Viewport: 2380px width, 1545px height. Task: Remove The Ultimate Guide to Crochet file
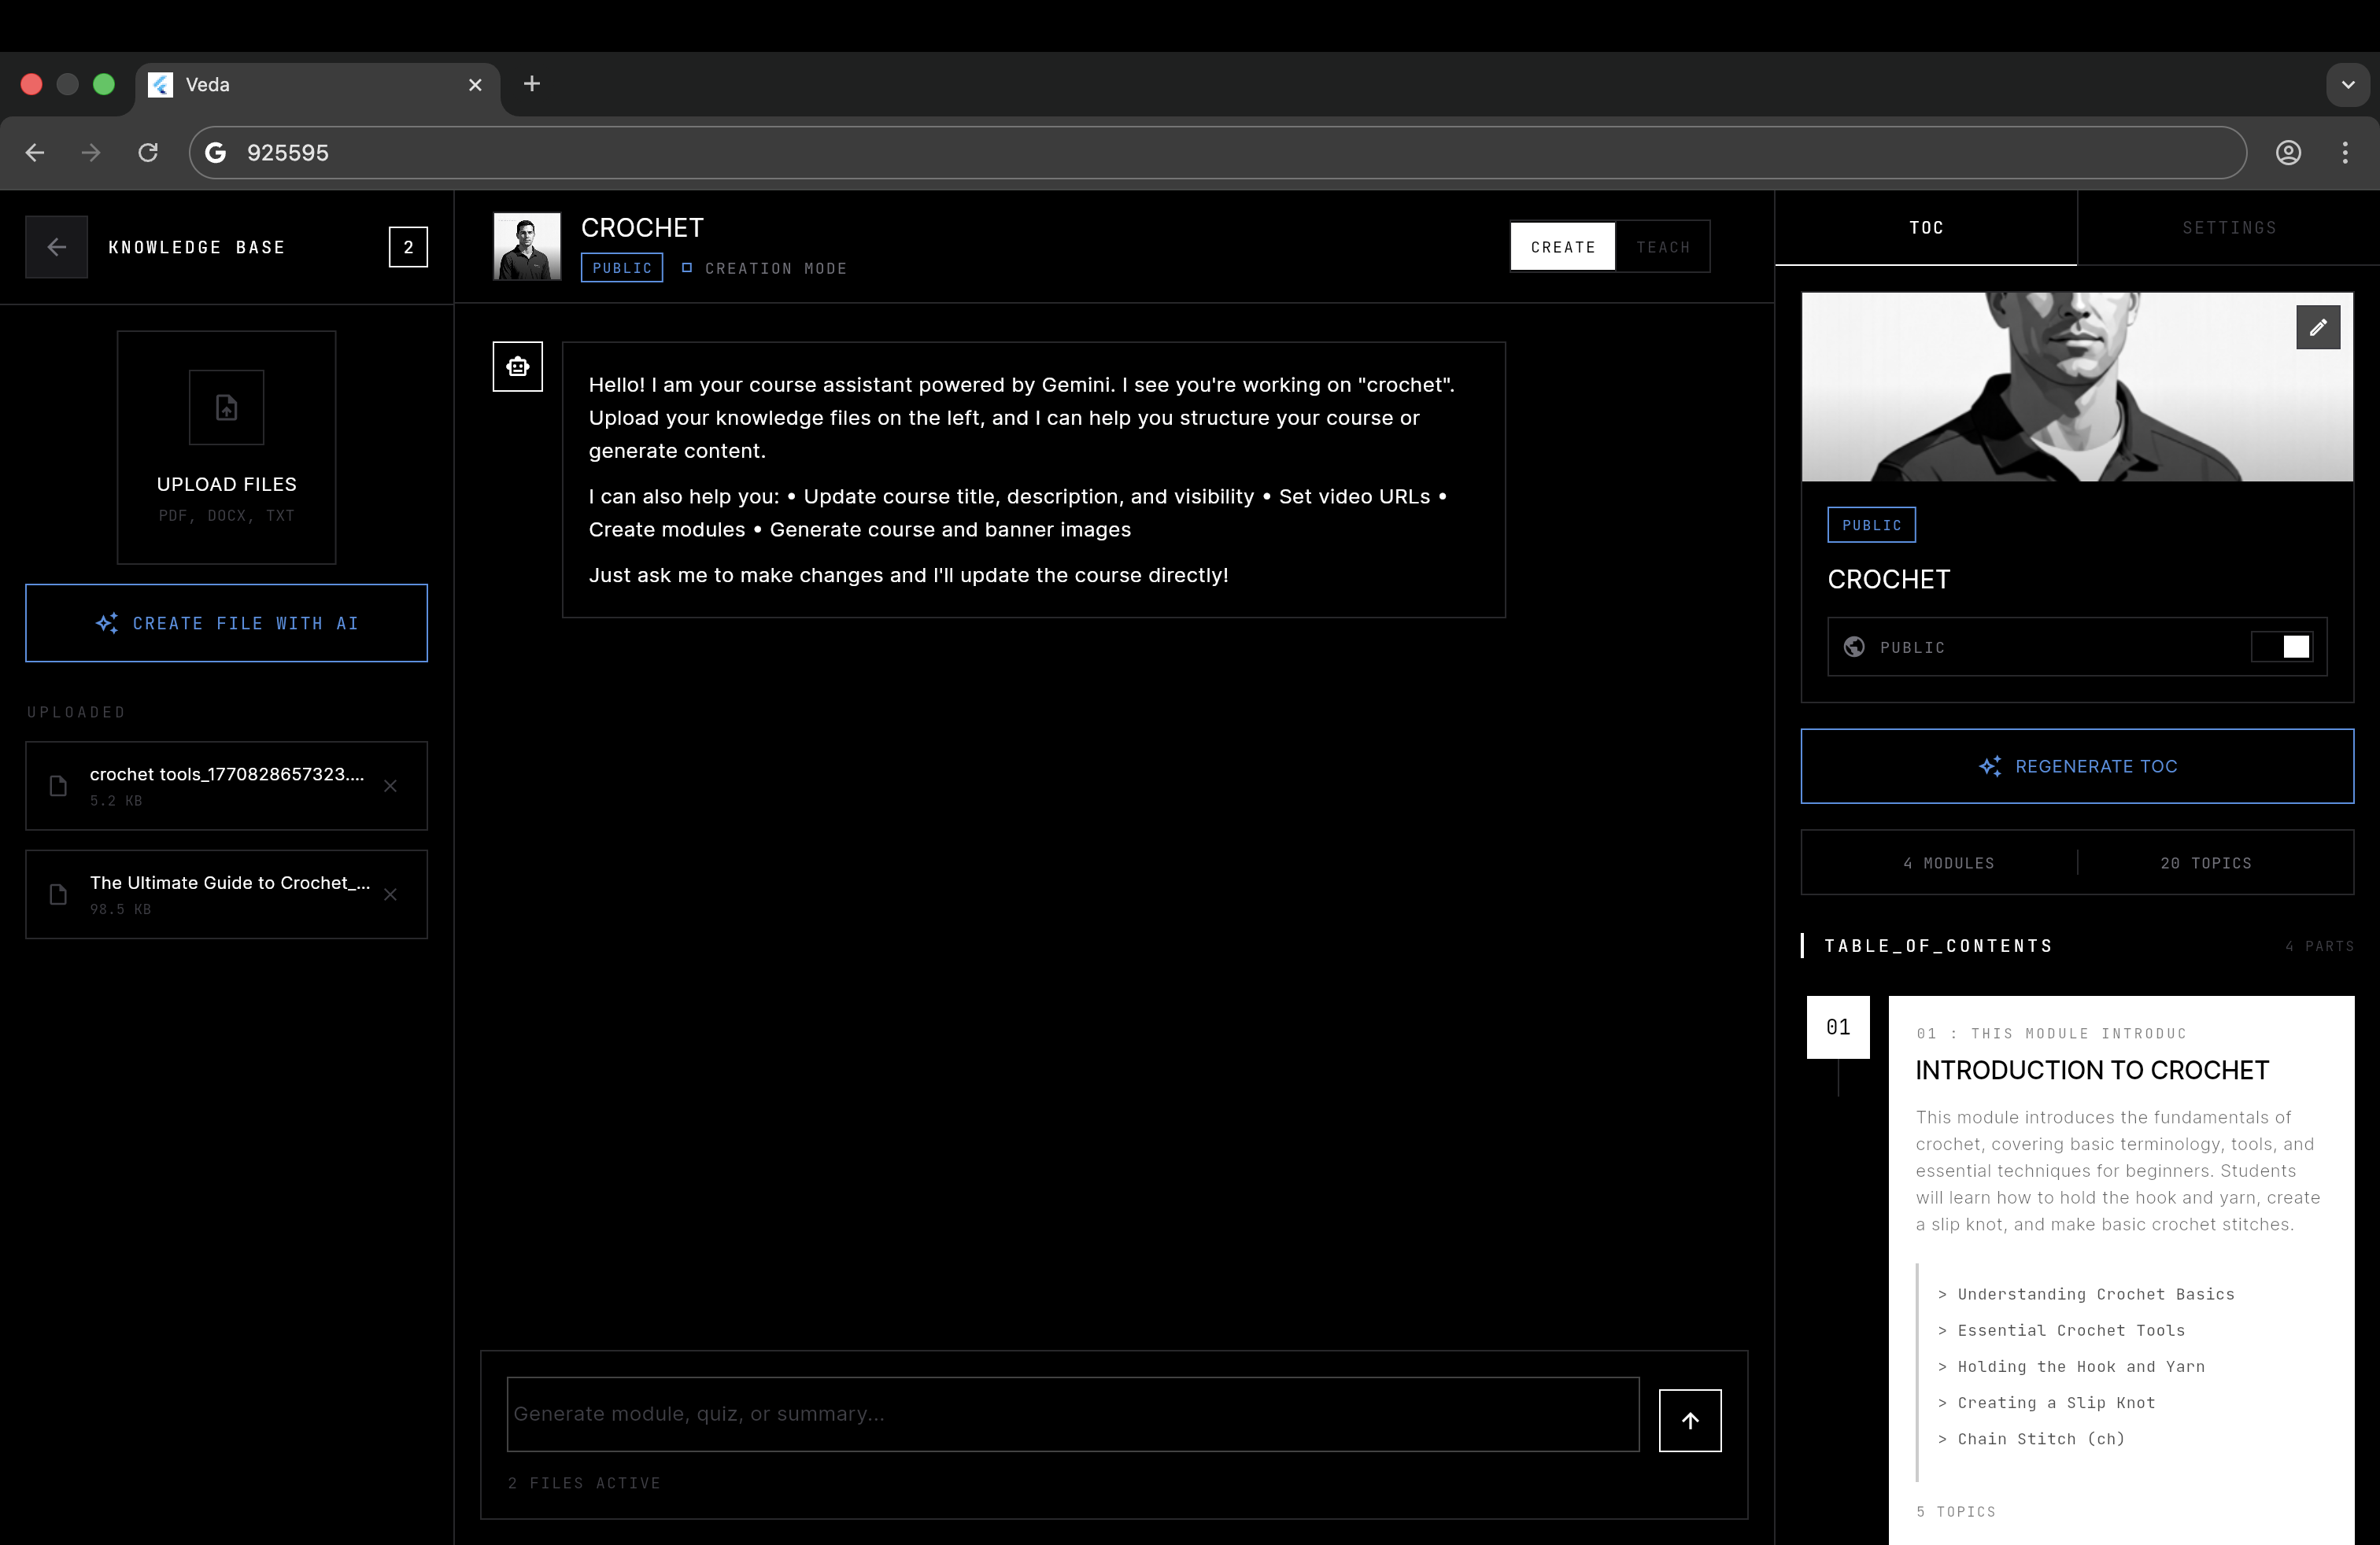click(390, 894)
